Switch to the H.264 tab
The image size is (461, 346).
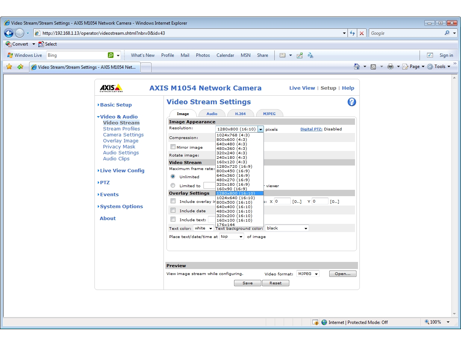(240, 114)
